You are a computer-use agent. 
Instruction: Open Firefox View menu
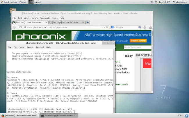26,18
